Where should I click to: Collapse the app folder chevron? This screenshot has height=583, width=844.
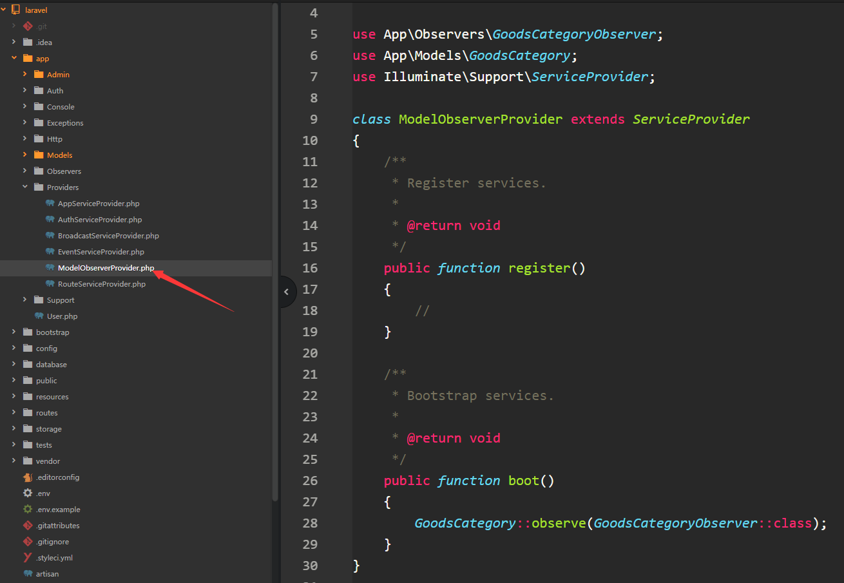tap(14, 59)
